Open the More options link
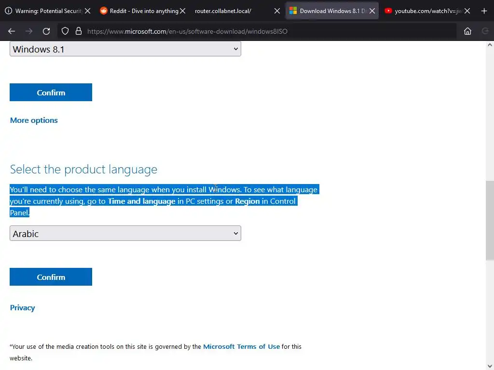Image resolution: width=494 pixels, height=370 pixels. [x=34, y=120]
